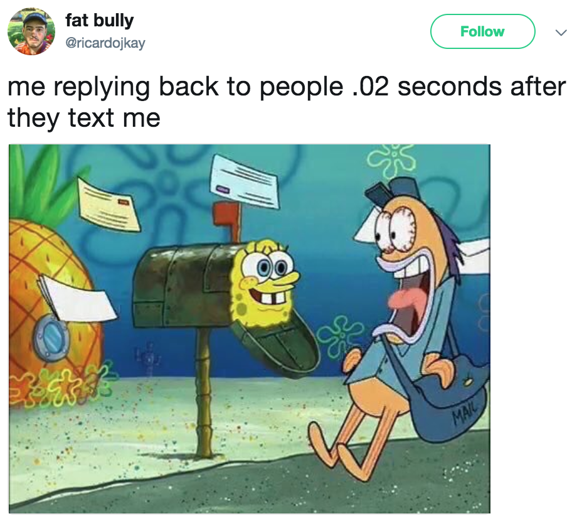Click the white letter beside the pineapple

(x=78, y=298)
